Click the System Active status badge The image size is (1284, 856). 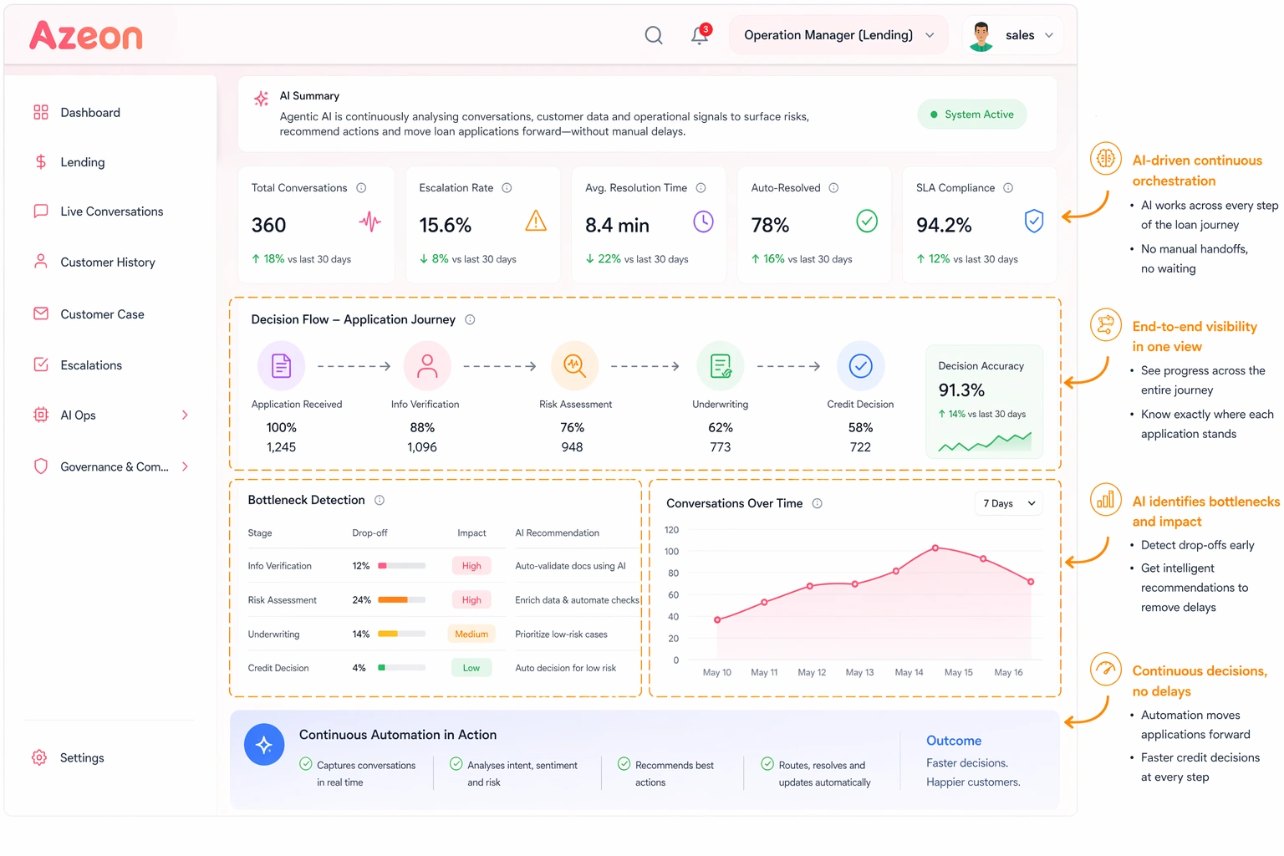click(971, 114)
